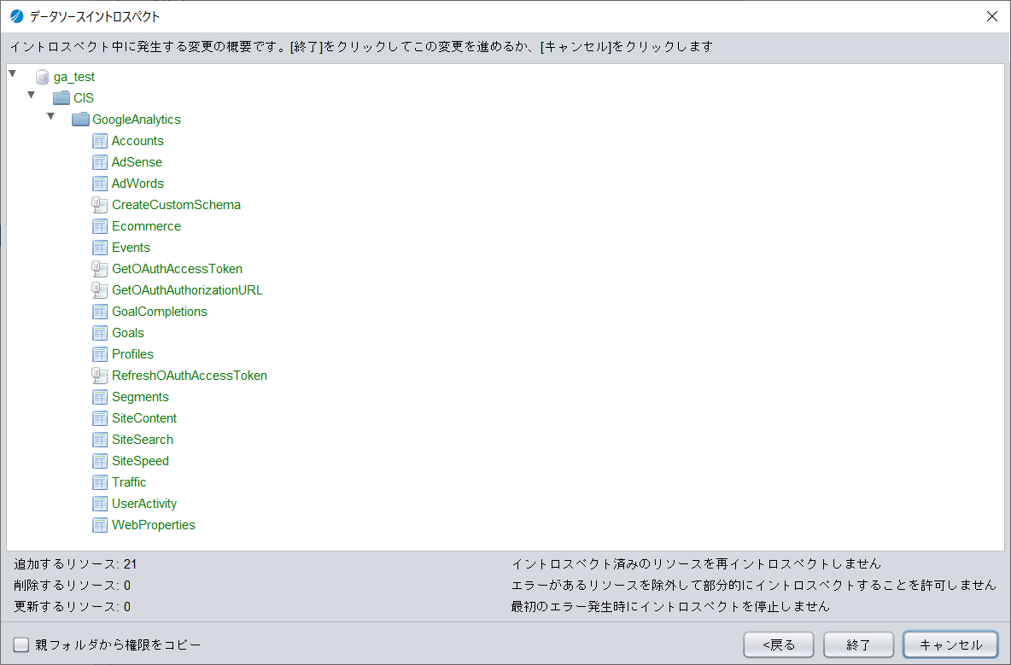Select the Traffic row text
This screenshot has height=665, width=1011.
click(x=129, y=482)
